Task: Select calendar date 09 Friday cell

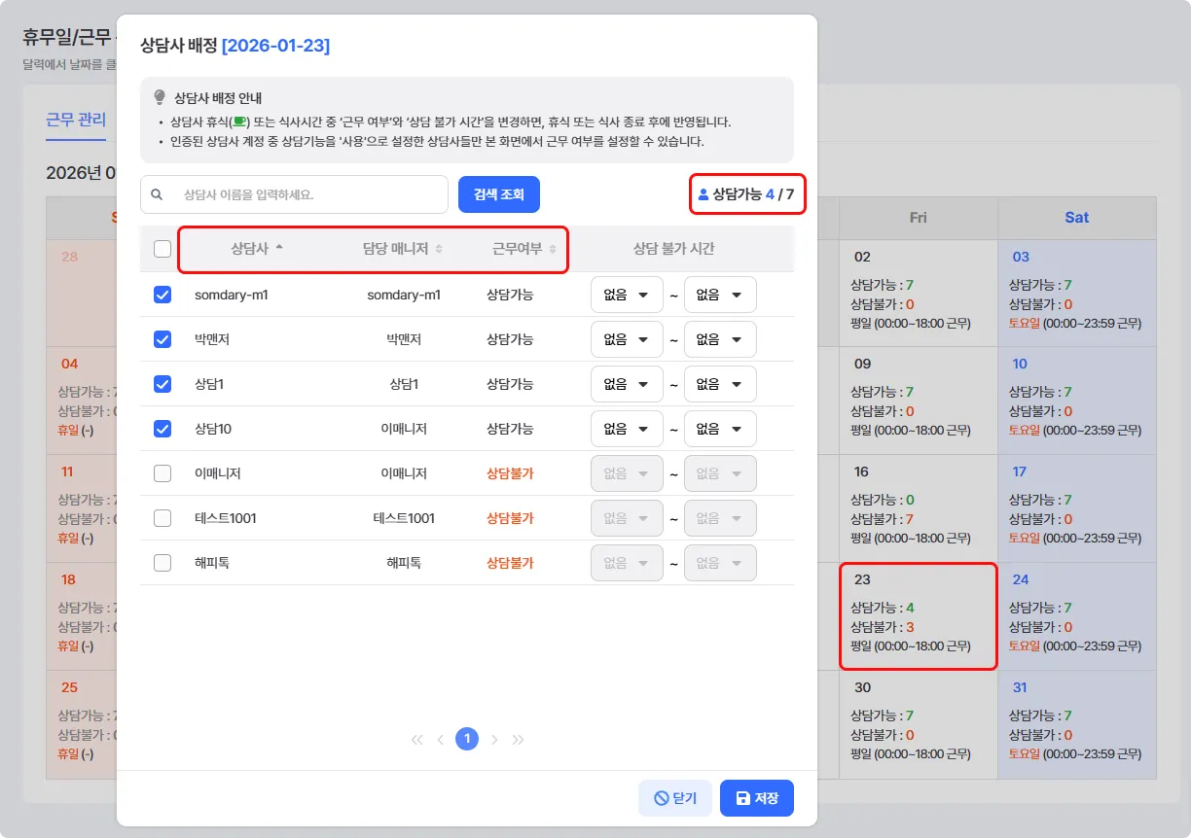Action: (x=919, y=401)
